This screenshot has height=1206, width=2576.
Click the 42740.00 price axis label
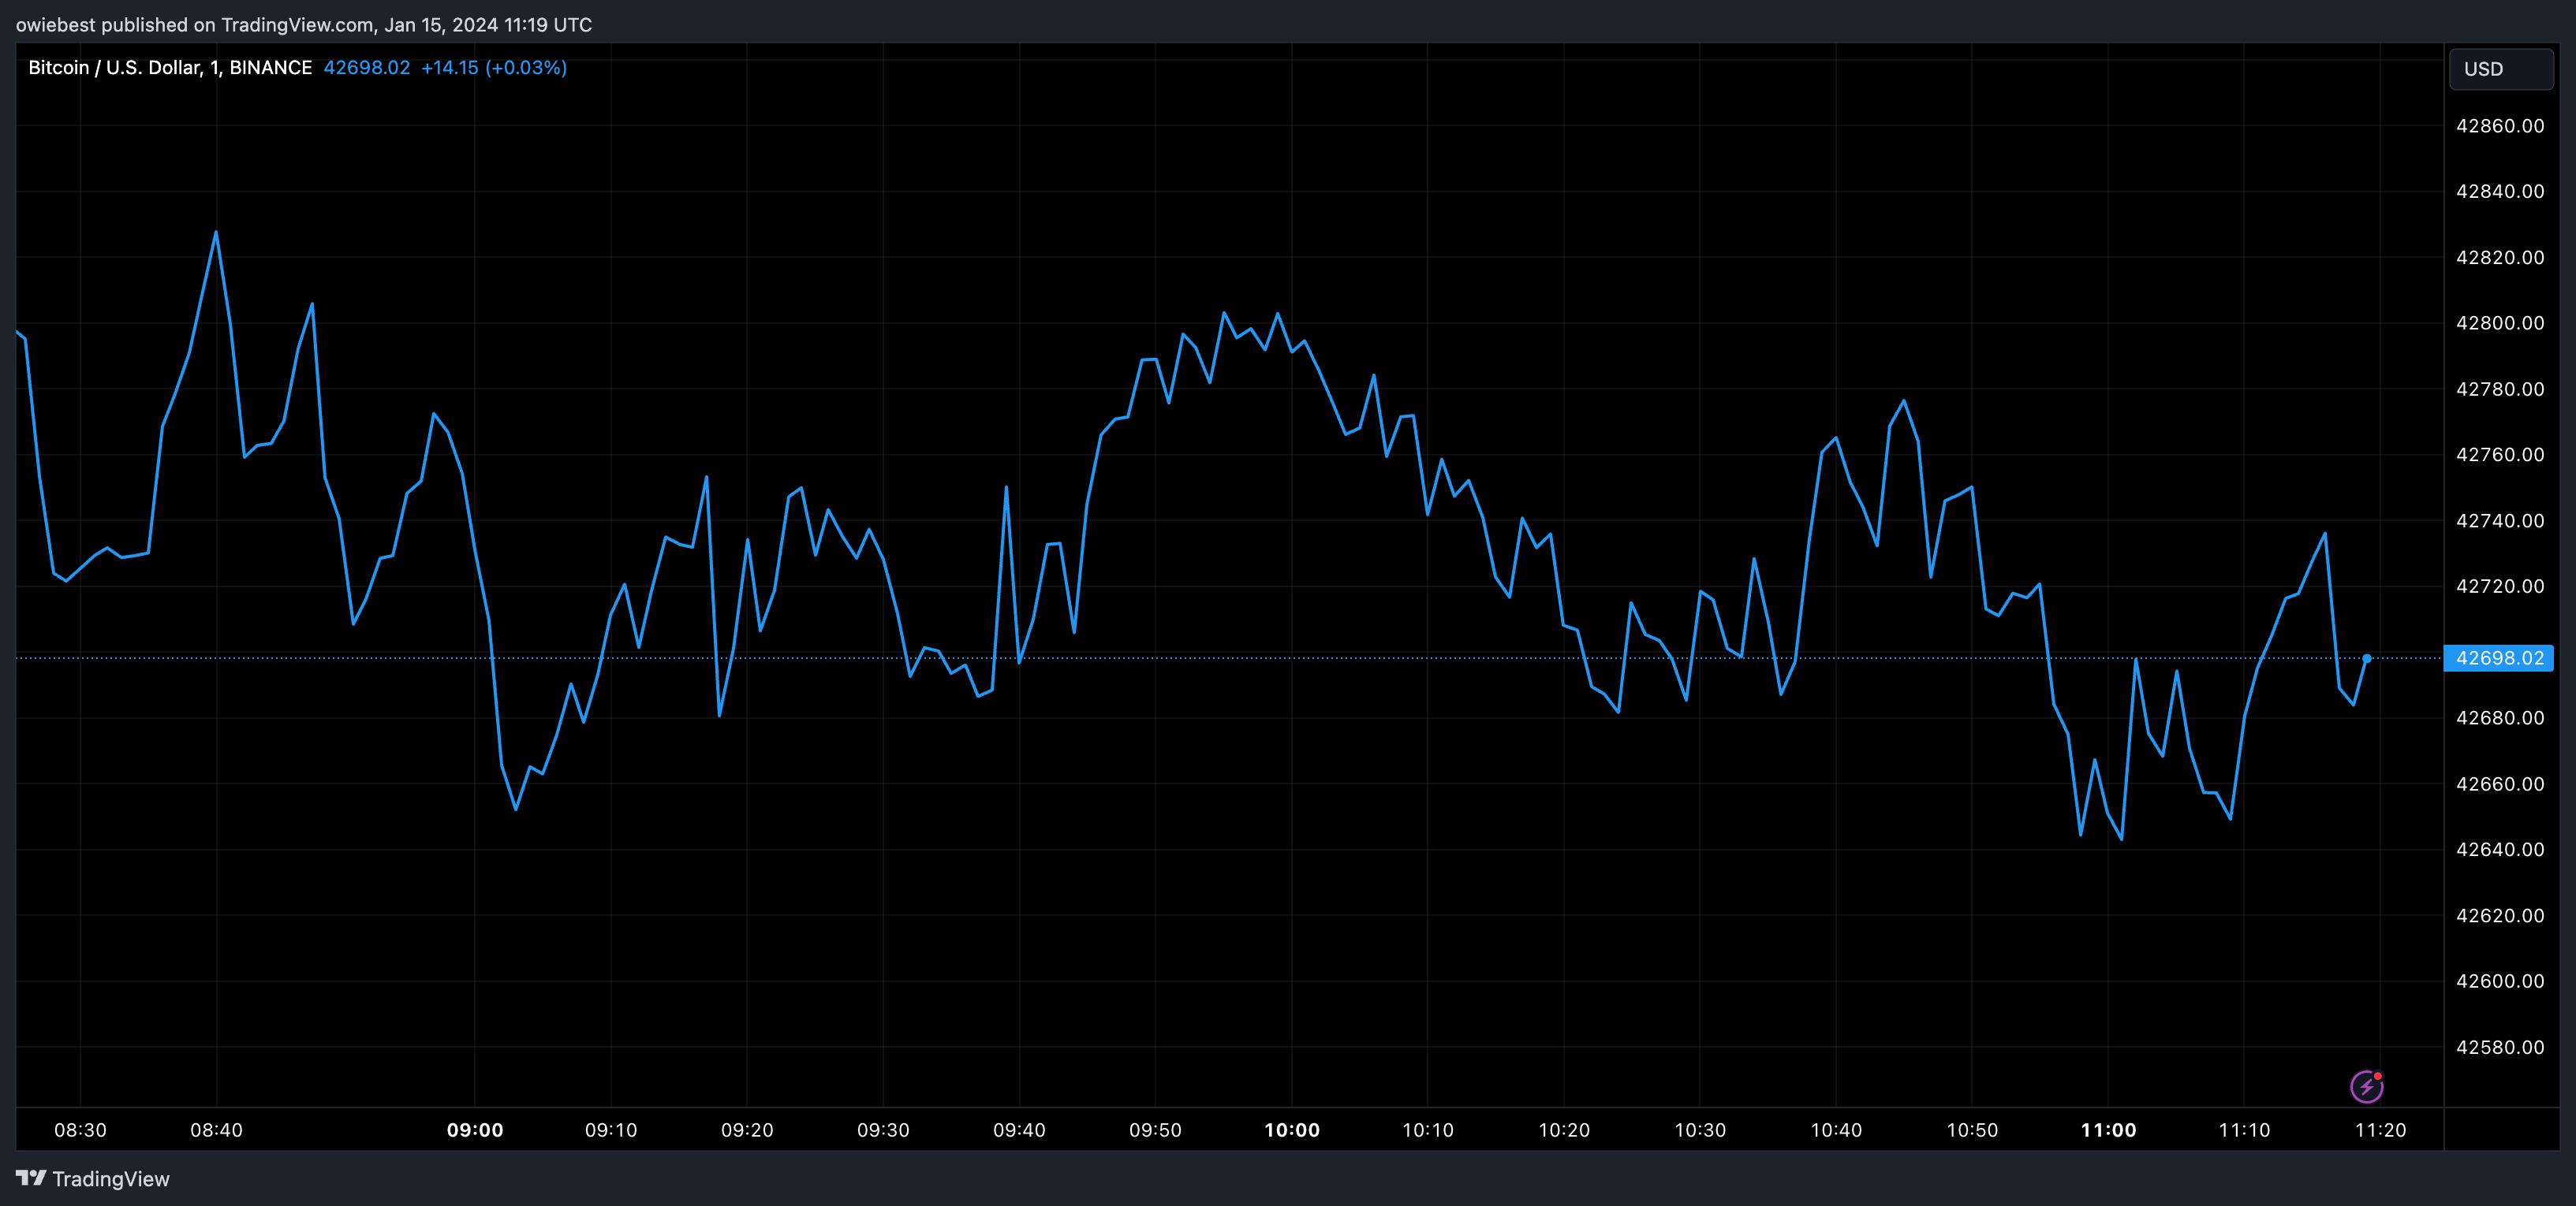point(2500,520)
